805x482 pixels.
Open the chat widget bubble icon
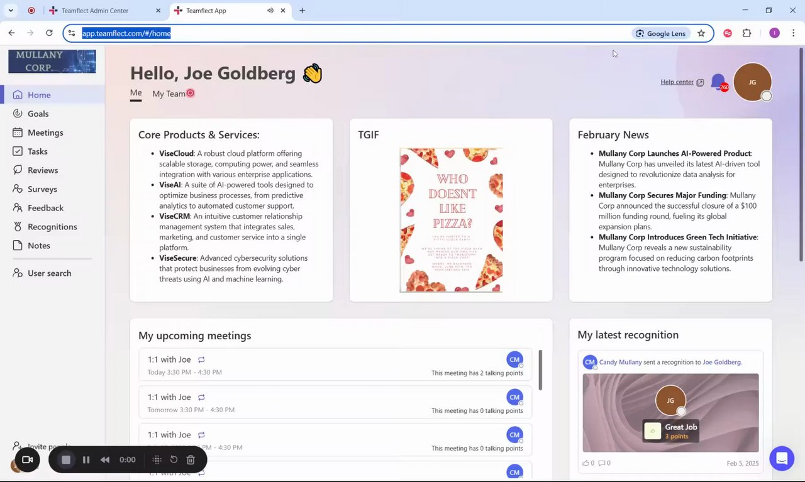click(x=782, y=458)
